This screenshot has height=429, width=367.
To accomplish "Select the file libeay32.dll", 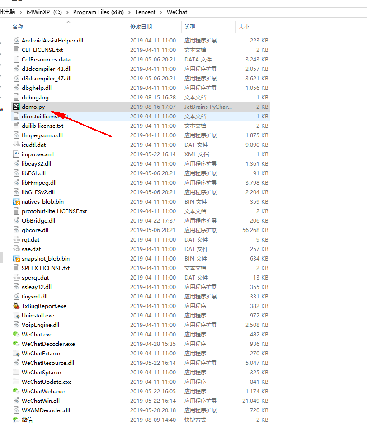I will click(37, 163).
